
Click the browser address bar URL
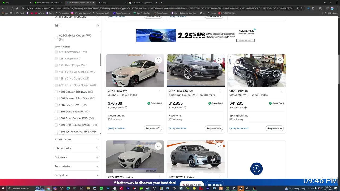(159, 8)
